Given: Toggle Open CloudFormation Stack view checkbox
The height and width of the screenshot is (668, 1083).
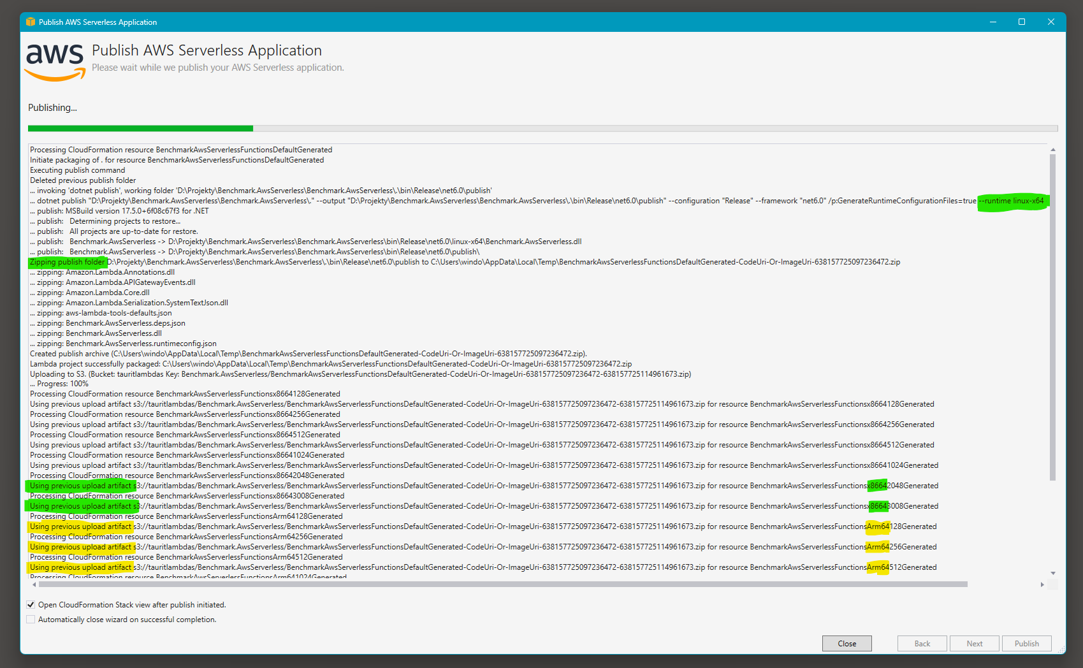Looking at the screenshot, I should pyautogui.click(x=31, y=605).
